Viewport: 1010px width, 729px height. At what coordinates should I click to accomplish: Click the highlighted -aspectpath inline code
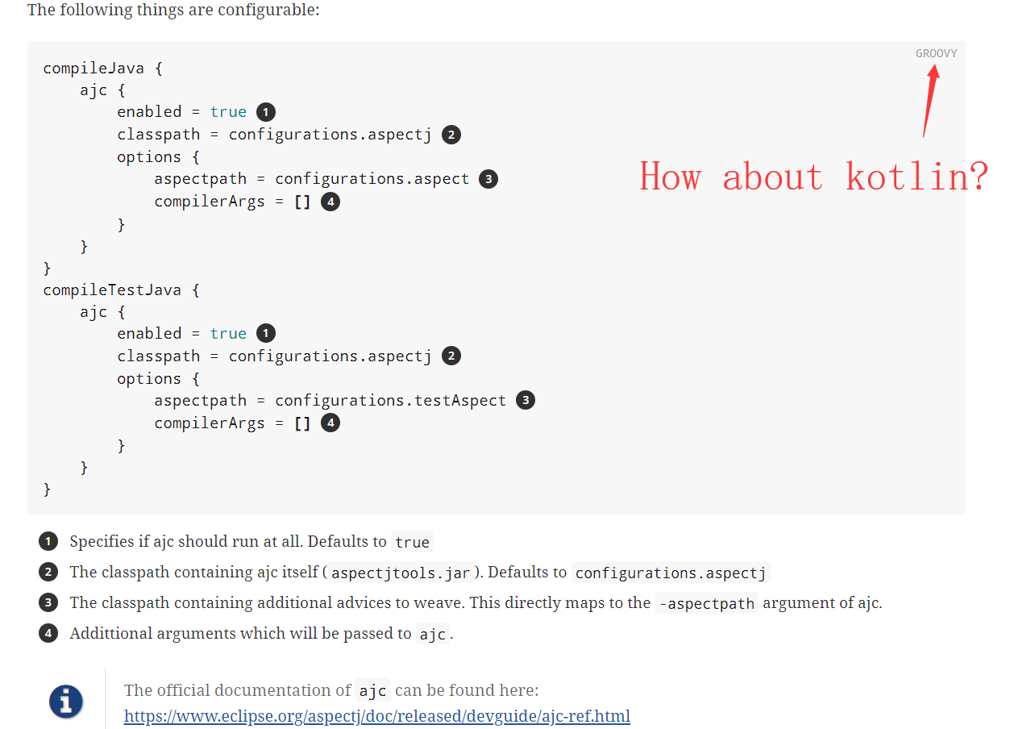(x=707, y=602)
